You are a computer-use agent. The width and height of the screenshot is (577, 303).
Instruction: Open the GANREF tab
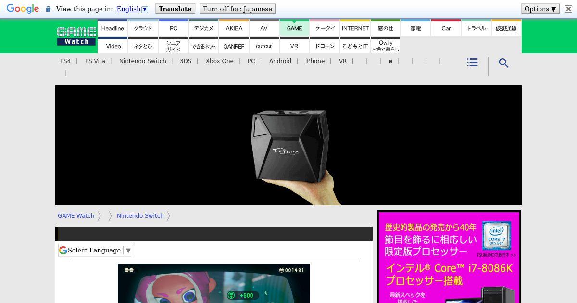[234, 46]
